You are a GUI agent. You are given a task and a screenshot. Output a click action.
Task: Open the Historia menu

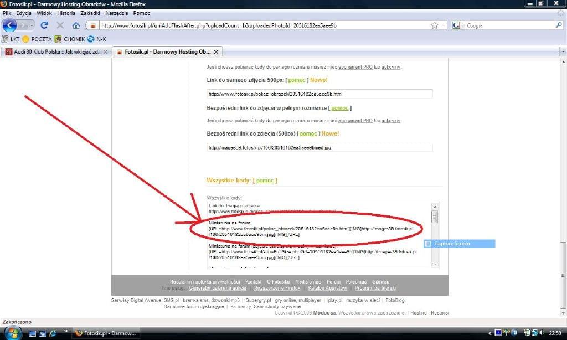click(66, 13)
